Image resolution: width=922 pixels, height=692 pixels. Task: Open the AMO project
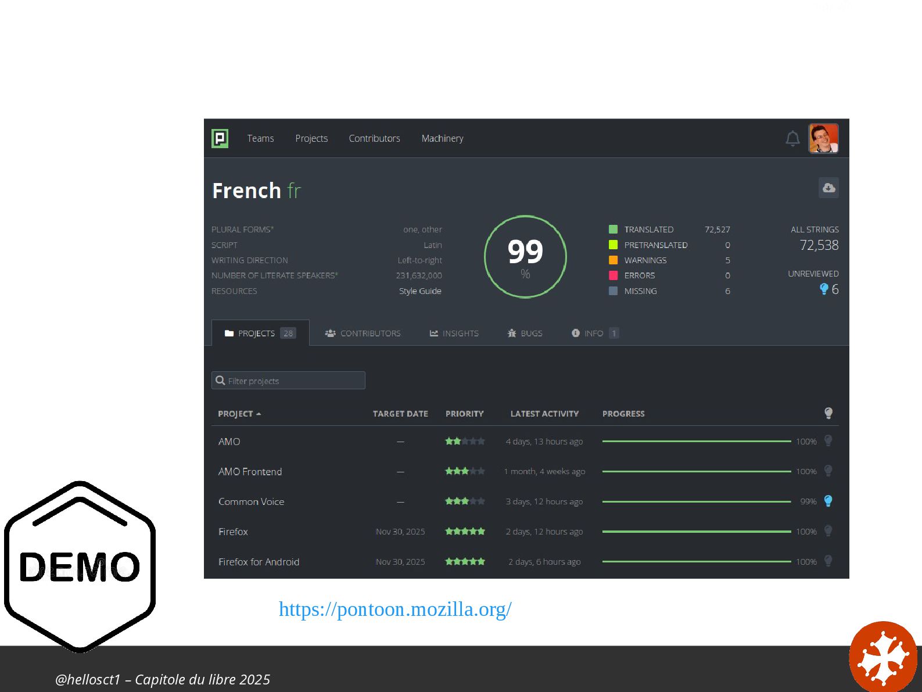pyautogui.click(x=229, y=442)
